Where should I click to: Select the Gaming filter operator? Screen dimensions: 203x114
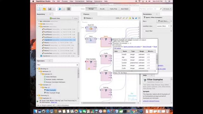point(106,93)
